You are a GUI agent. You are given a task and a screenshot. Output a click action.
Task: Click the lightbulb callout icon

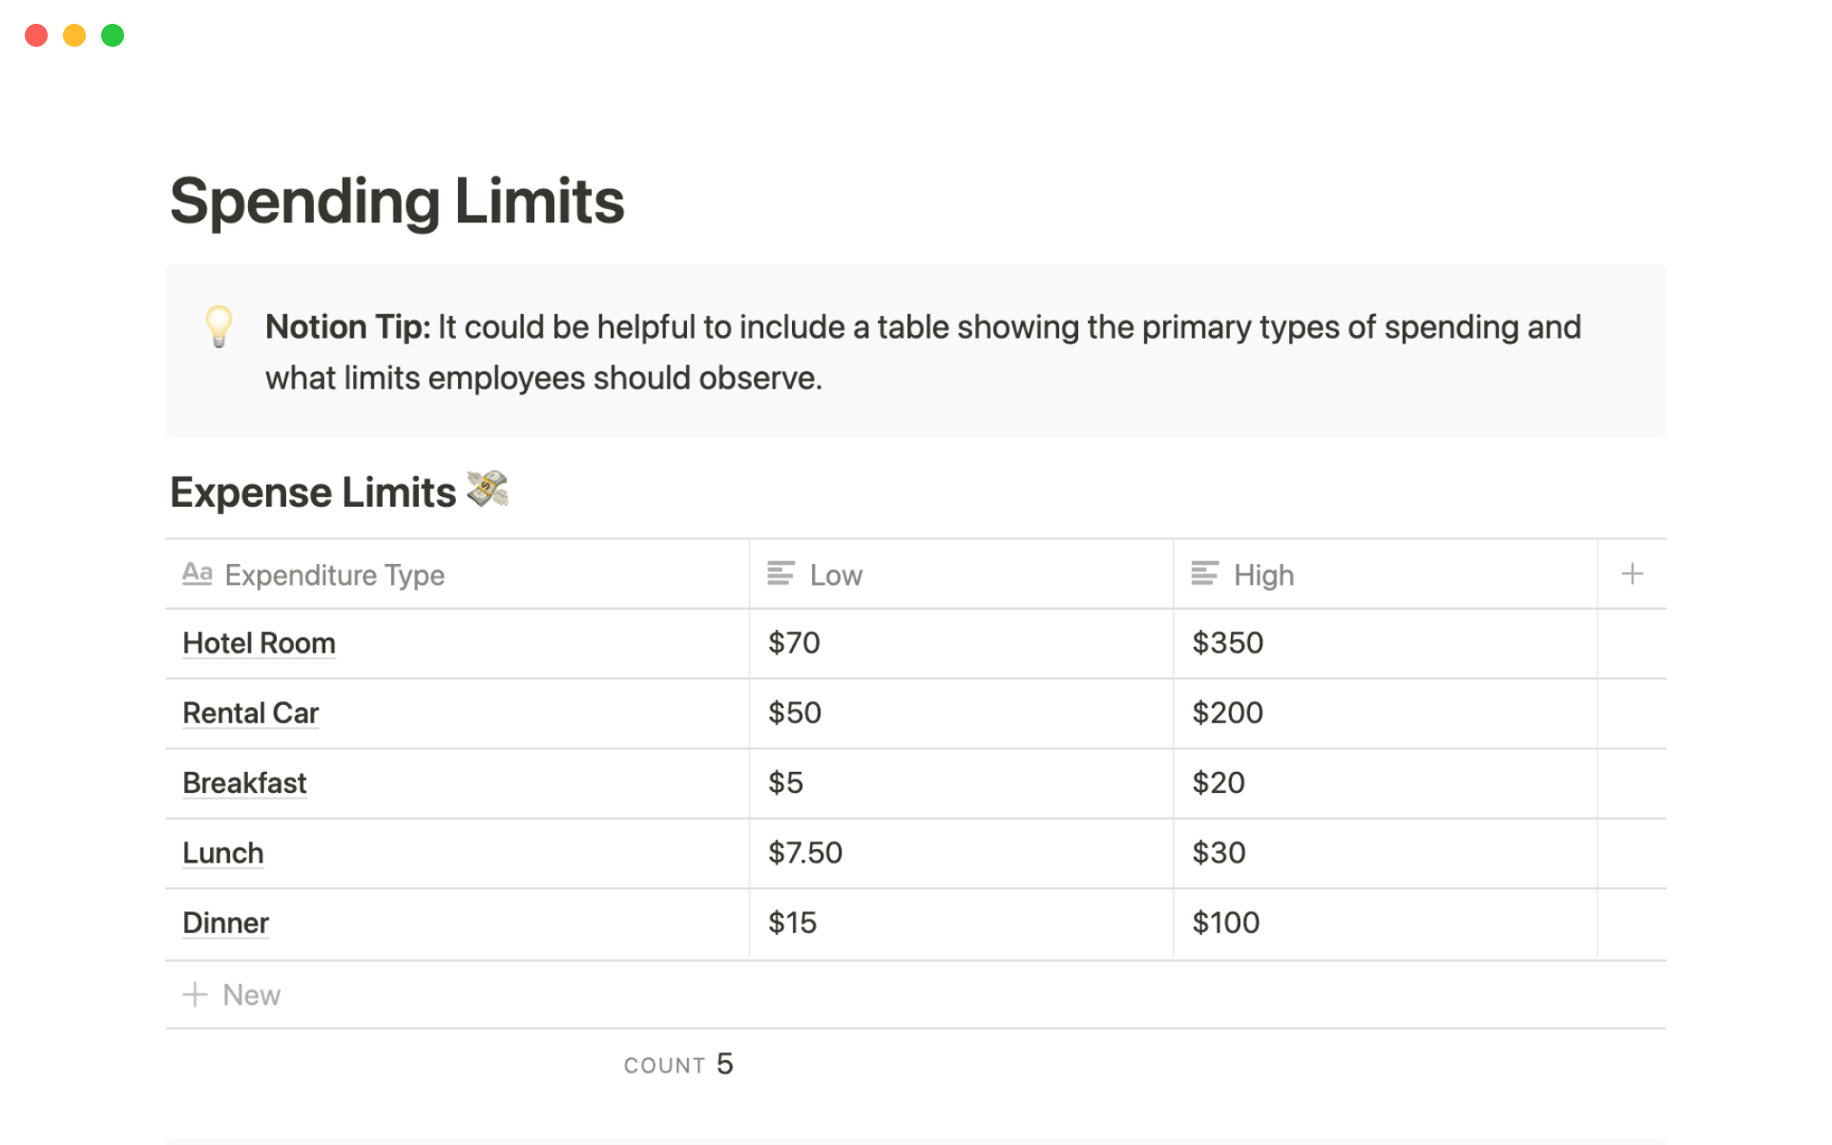coord(219,326)
